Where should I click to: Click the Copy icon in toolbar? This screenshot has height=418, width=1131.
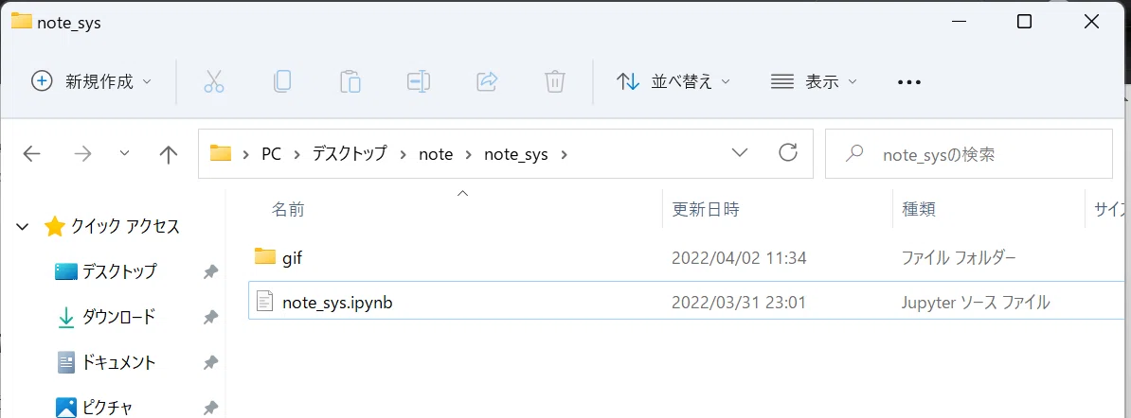click(x=282, y=81)
